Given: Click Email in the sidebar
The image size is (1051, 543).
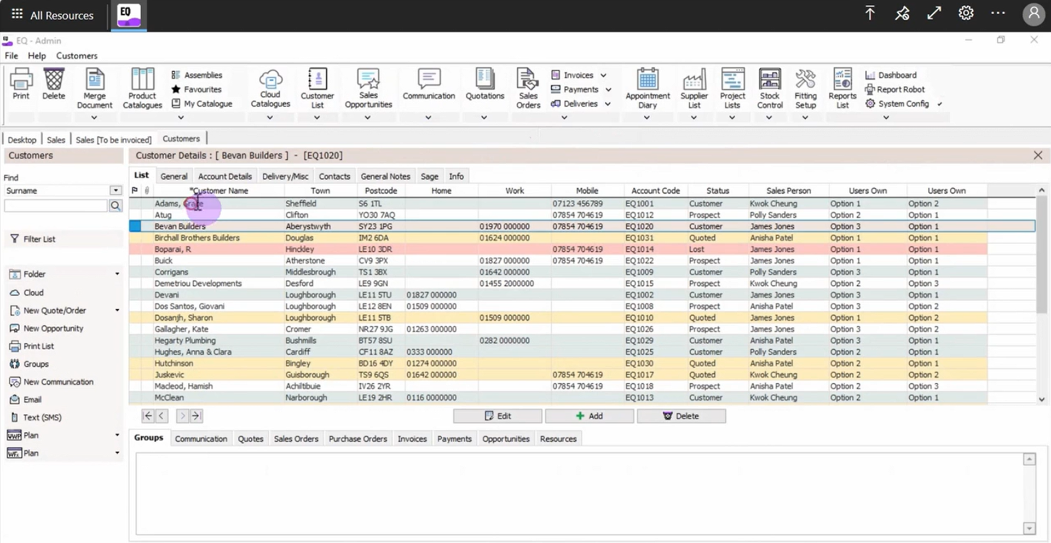Looking at the screenshot, I should click(26, 400).
